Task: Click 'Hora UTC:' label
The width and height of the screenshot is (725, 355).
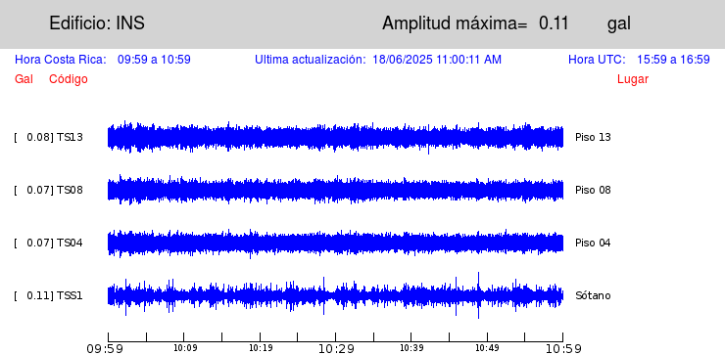Action: coord(597,60)
